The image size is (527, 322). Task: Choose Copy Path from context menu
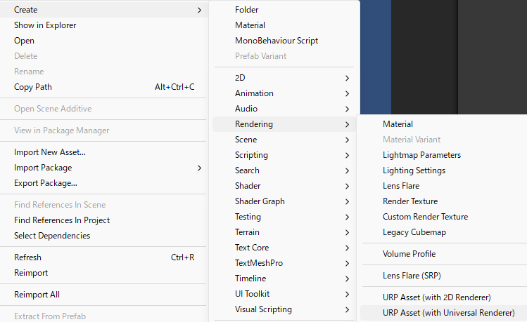(x=33, y=87)
